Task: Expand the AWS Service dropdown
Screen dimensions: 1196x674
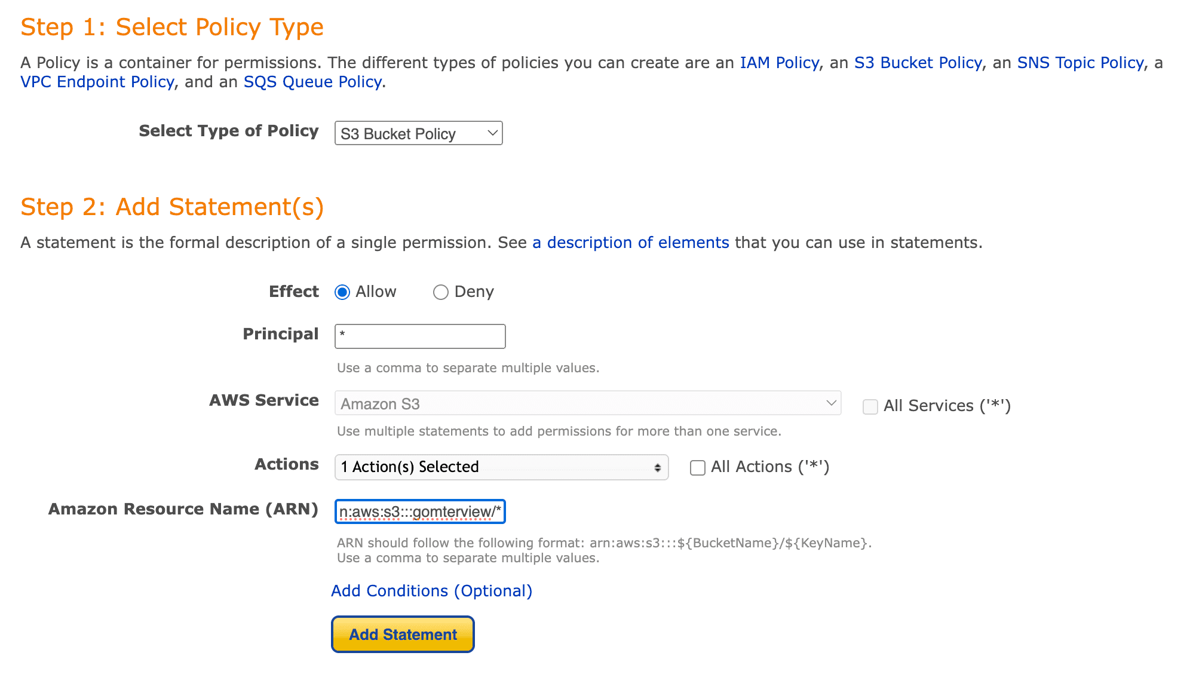Action: [x=587, y=403]
